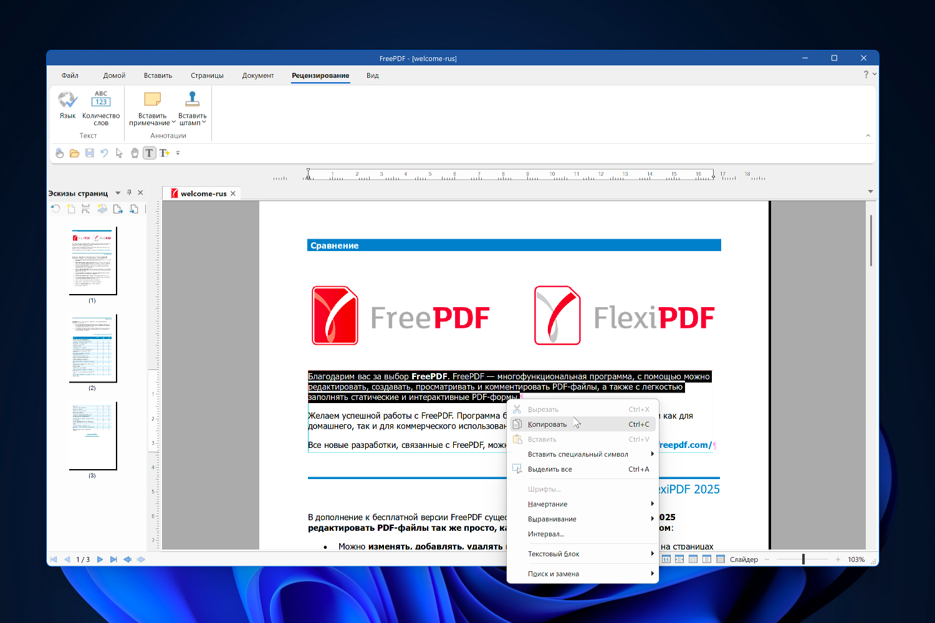
Task: Choose Копировать from the context menu
Action: tap(583, 424)
